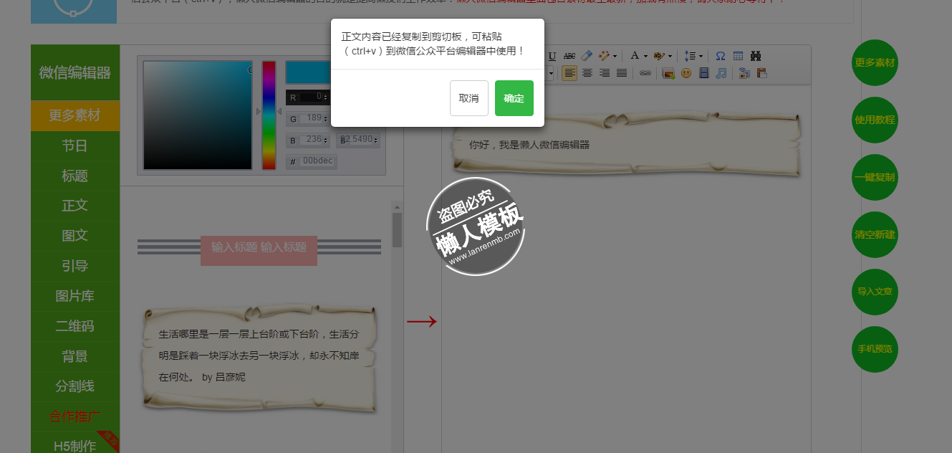The image size is (952, 453).
Task: Click the stepper arrows on the G field
Action: point(326,118)
